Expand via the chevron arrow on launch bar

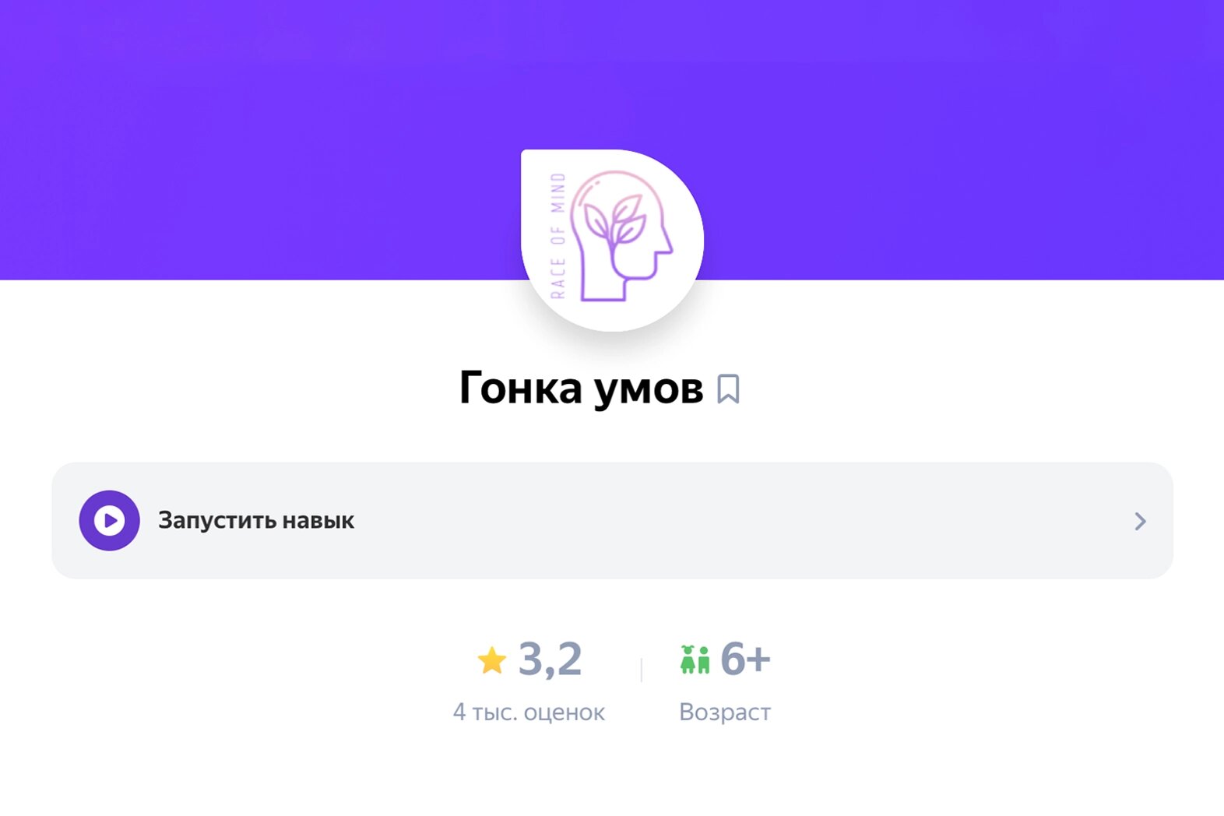pos(1140,521)
